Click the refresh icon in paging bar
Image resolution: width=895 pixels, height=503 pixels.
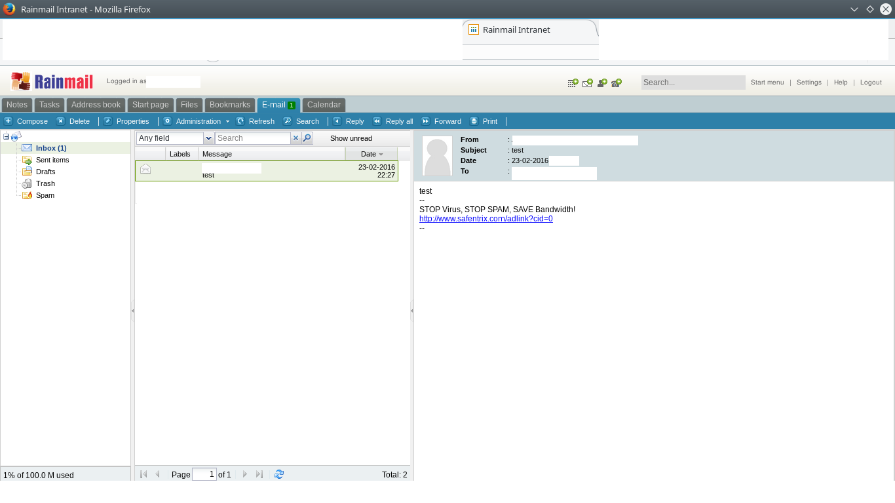[x=279, y=474]
